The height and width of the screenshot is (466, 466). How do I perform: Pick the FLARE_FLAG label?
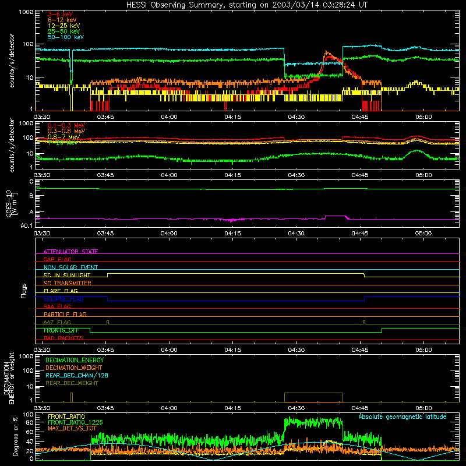click(x=61, y=291)
